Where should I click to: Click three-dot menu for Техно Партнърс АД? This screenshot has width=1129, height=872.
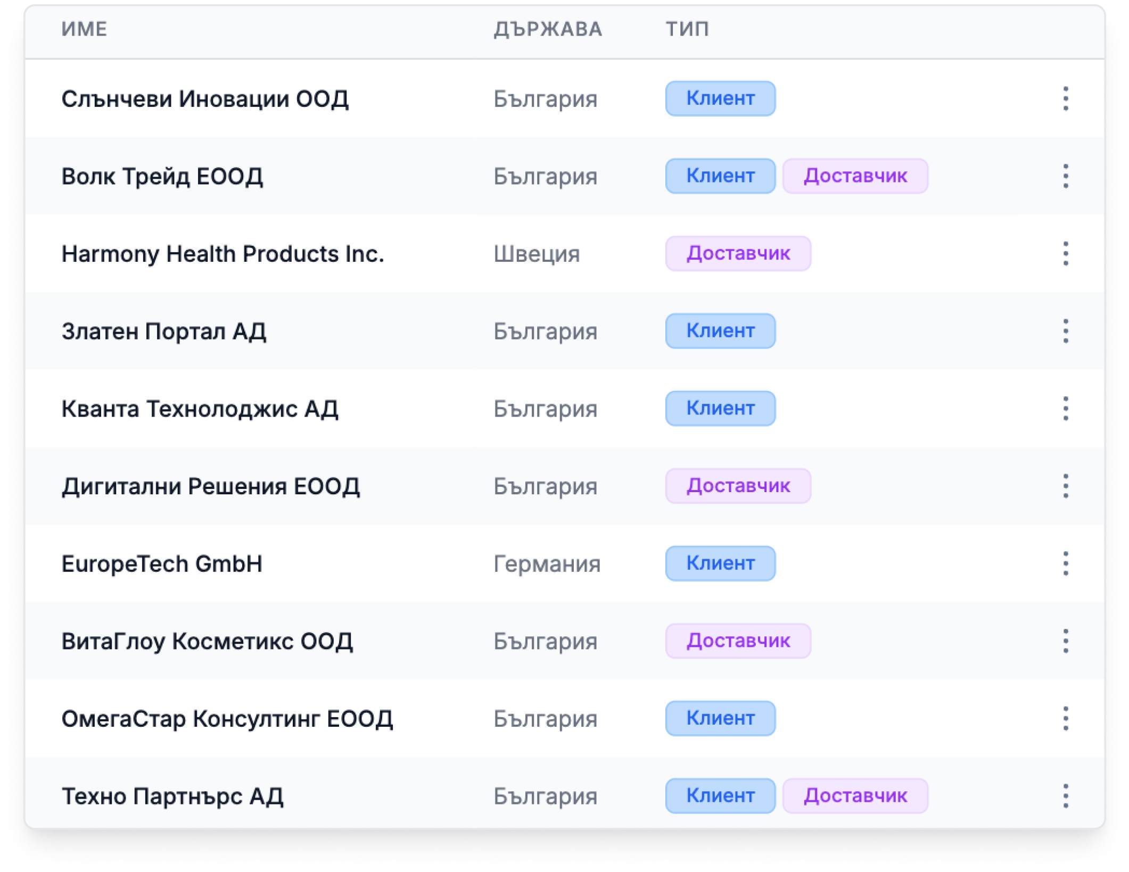1065,796
